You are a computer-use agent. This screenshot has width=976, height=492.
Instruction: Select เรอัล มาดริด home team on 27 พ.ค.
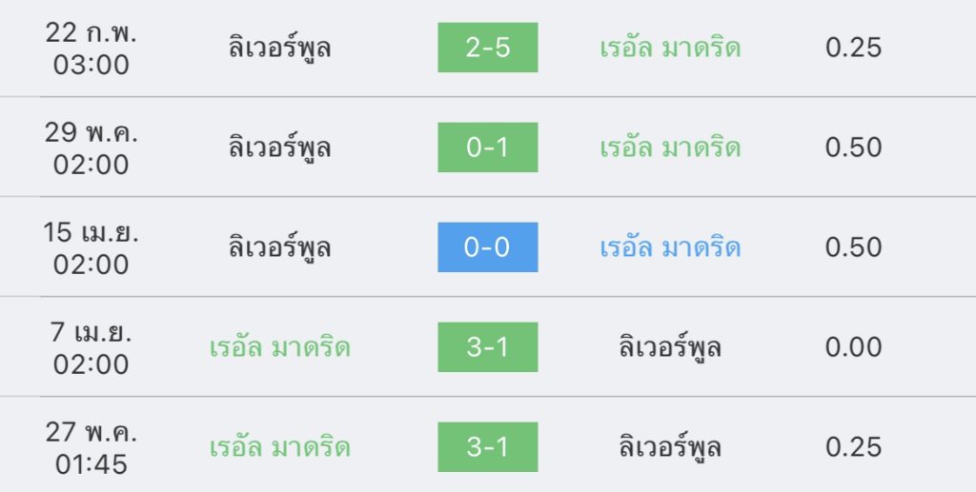pos(279,447)
